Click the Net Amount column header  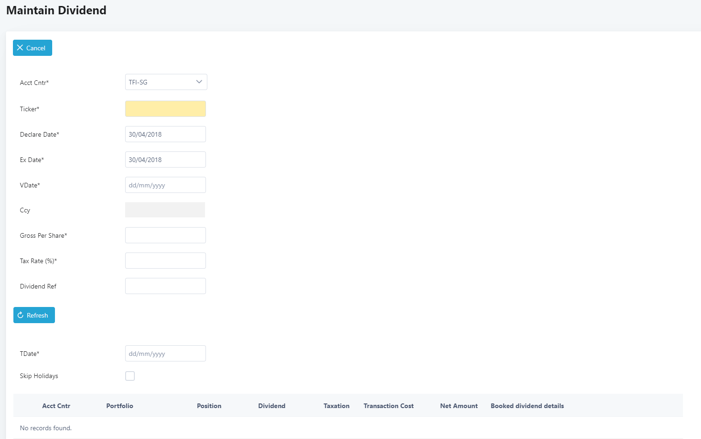(x=459, y=406)
